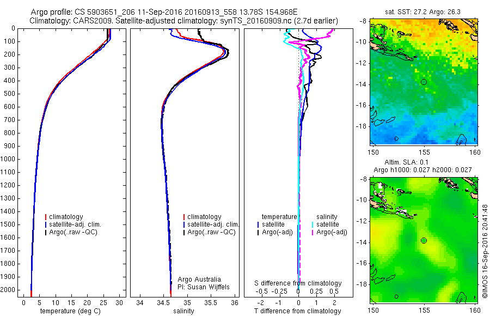
Task: Click the Argo position circle on SST map
Action: point(424,82)
